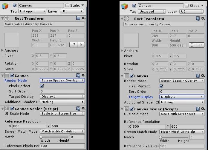Open Screen Match Mode dropdown in right inspector
This screenshot has width=208, height=150.
click(182, 132)
